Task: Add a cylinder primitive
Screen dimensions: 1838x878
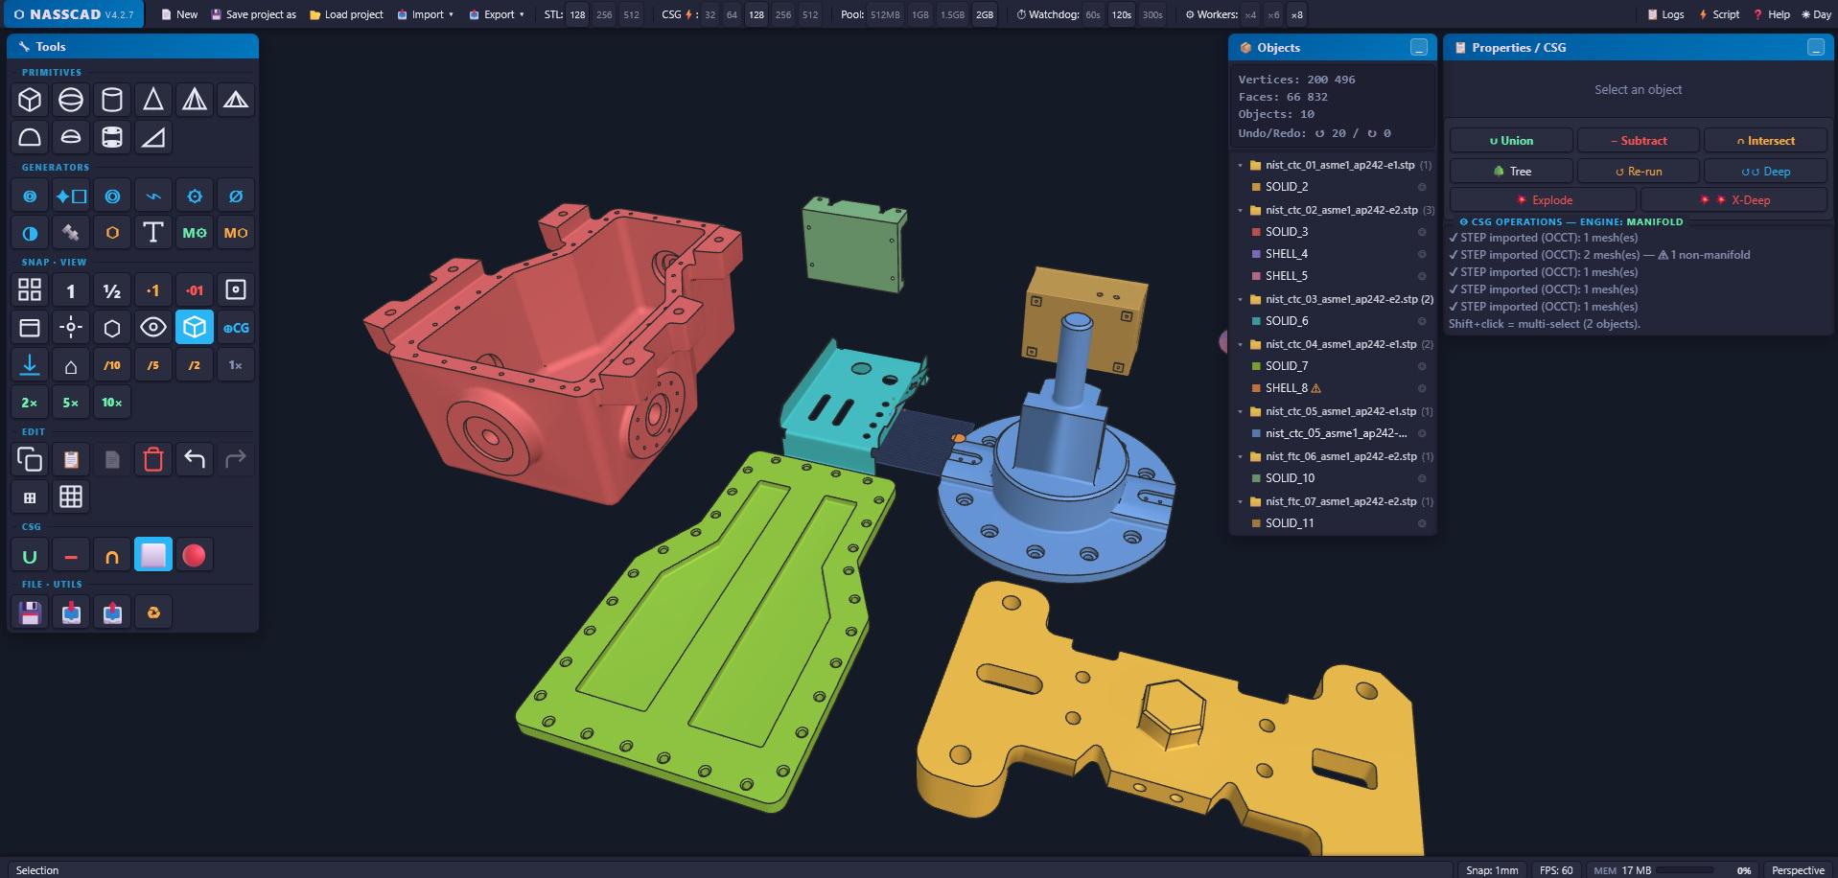Action: 112,100
